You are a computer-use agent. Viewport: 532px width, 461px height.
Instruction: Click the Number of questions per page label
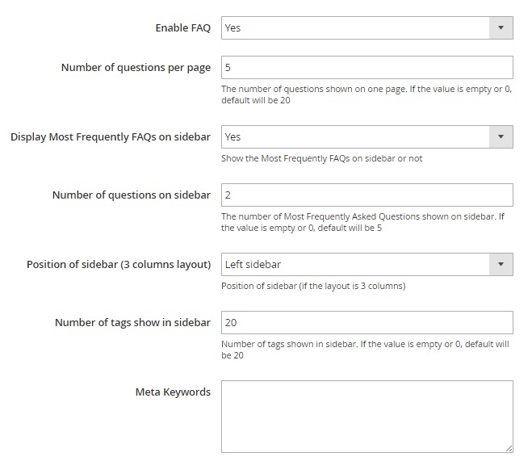coord(136,68)
